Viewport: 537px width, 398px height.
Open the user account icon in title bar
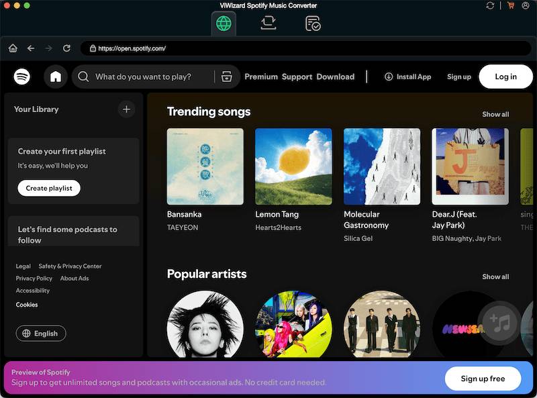[526, 5]
